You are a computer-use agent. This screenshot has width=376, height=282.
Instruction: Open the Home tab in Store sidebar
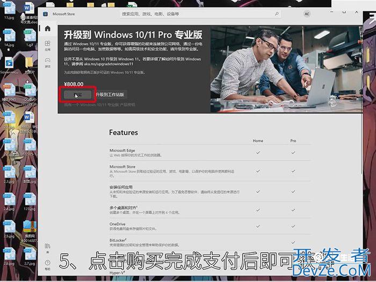47,28
